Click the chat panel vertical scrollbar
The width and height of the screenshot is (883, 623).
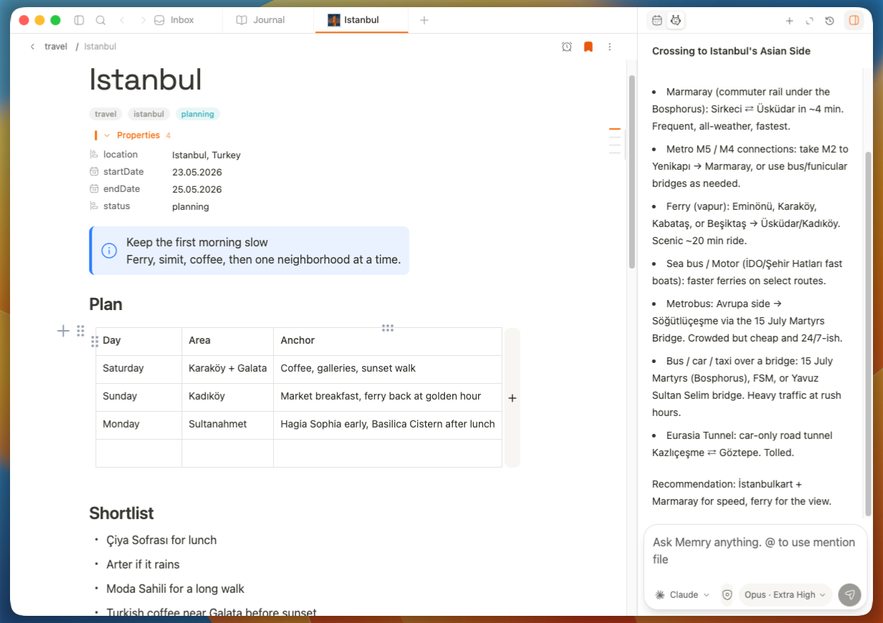(x=869, y=333)
